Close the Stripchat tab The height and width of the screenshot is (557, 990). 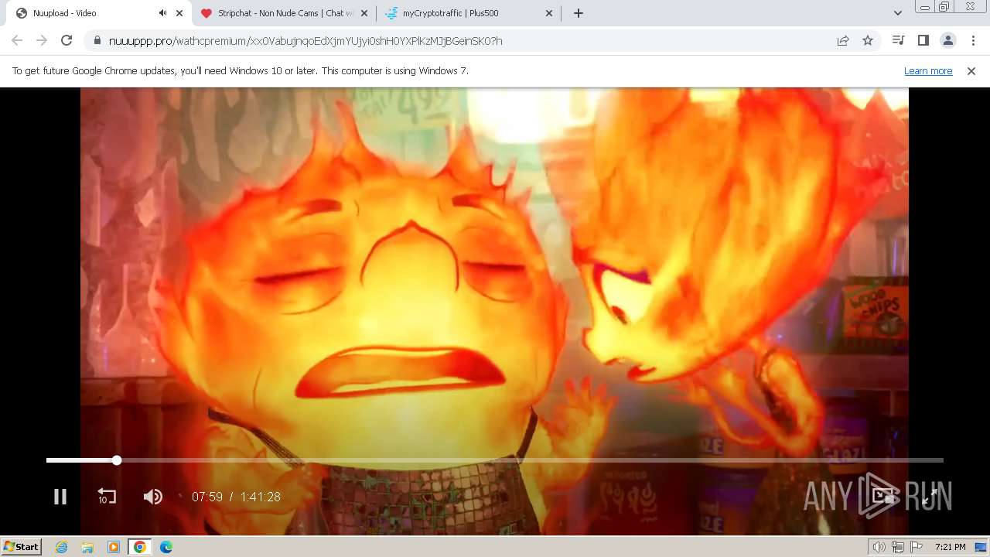point(364,13)
